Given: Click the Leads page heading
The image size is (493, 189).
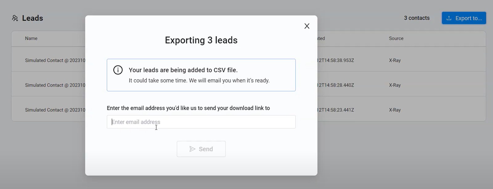Looking at the screenshot, I should pyautogui.click(x=32, y=18).
